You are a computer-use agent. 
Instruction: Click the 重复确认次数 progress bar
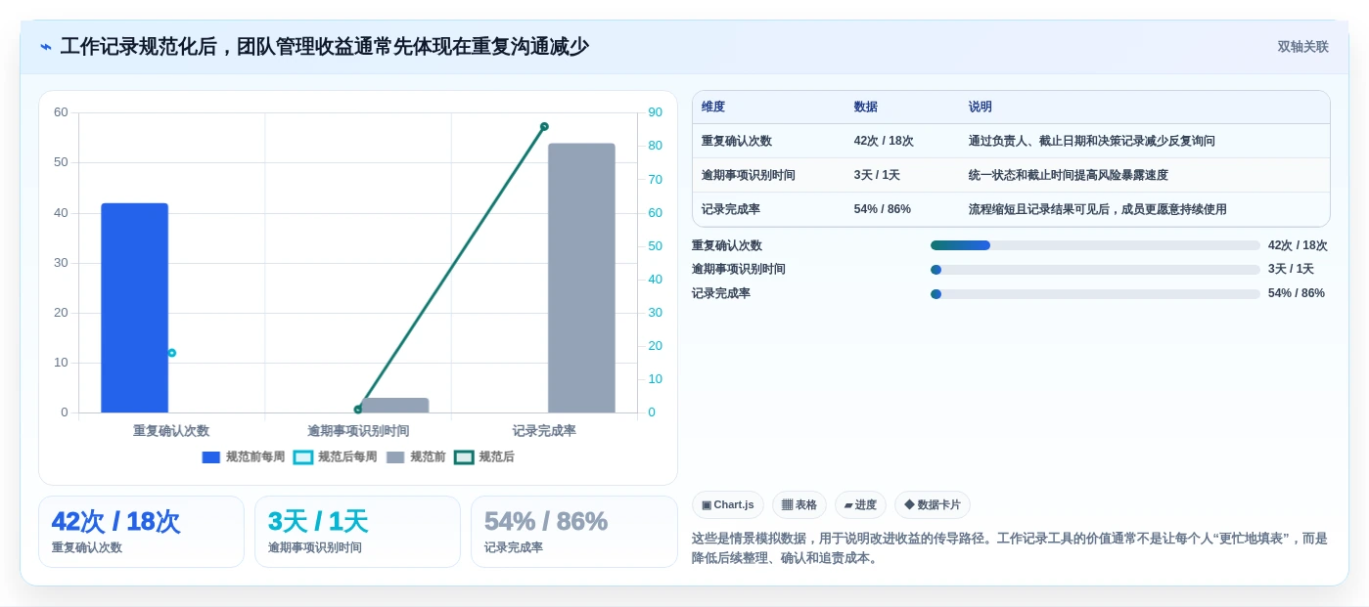1095,245
